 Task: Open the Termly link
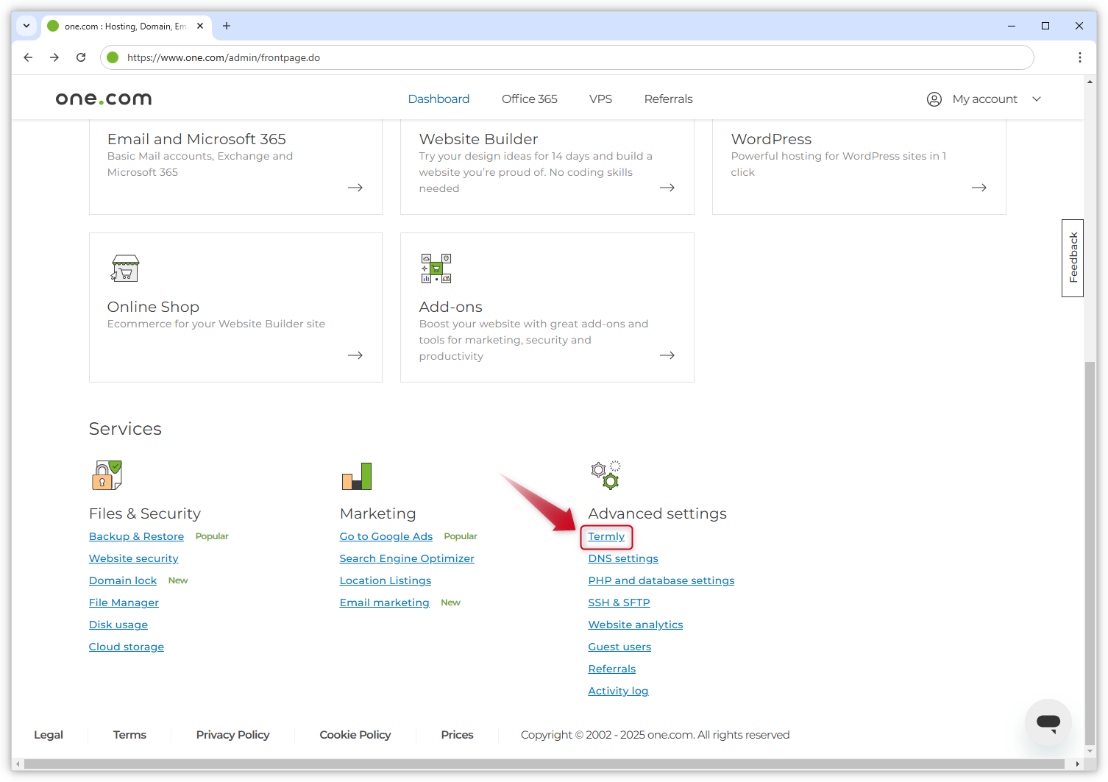pyautogui.click(x=606, y=536)
